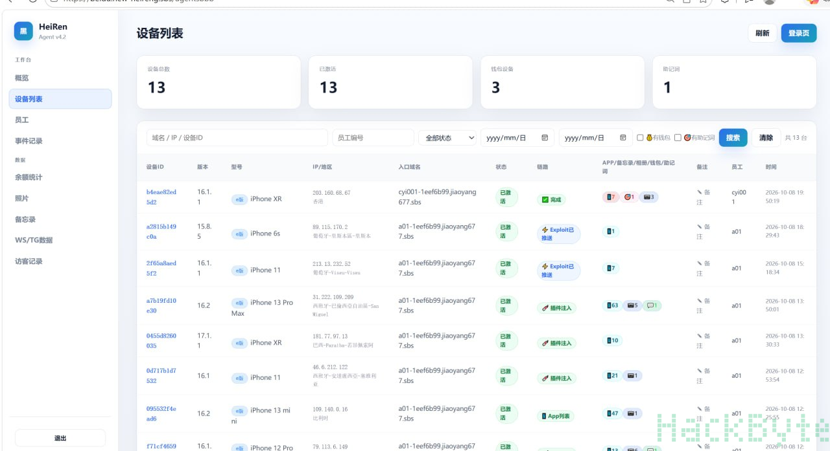Click the blue 登录页 button
830x451 pixels.
[799, 33]
